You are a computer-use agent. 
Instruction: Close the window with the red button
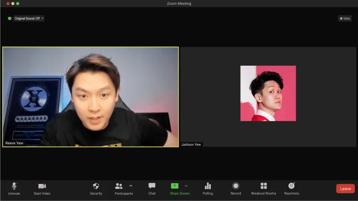click(x=8, y=4)
